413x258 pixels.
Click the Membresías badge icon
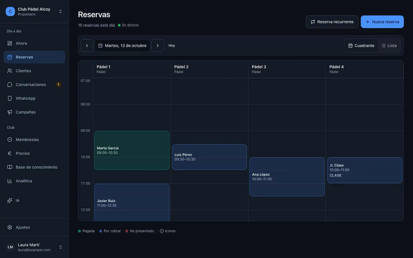(x=10, y=140)
